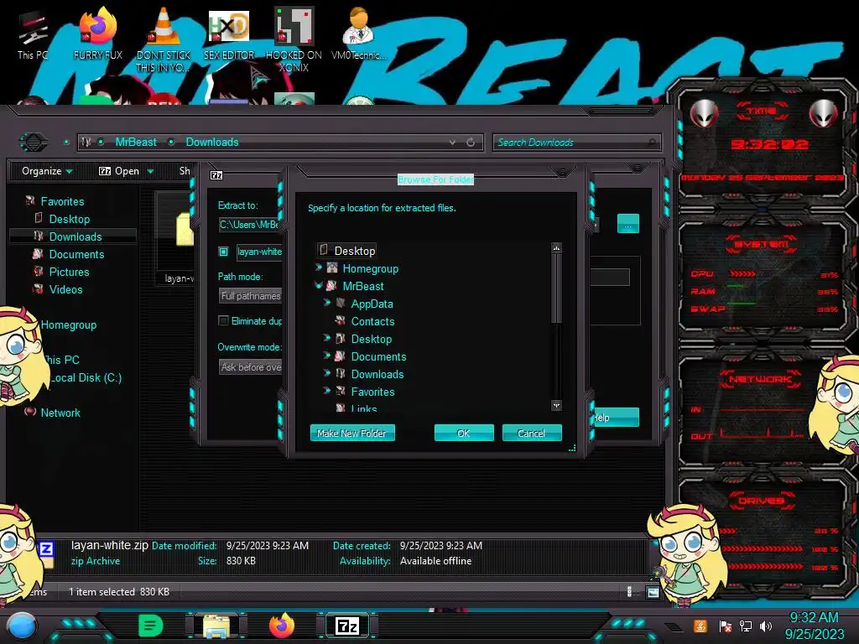Collapse MrBeast node in folder tree
Screen dimensions: 859x644
tap(319, 285)
